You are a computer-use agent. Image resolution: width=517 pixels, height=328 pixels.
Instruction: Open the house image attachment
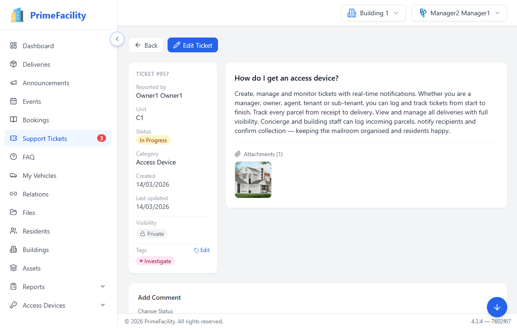(253, 180)
